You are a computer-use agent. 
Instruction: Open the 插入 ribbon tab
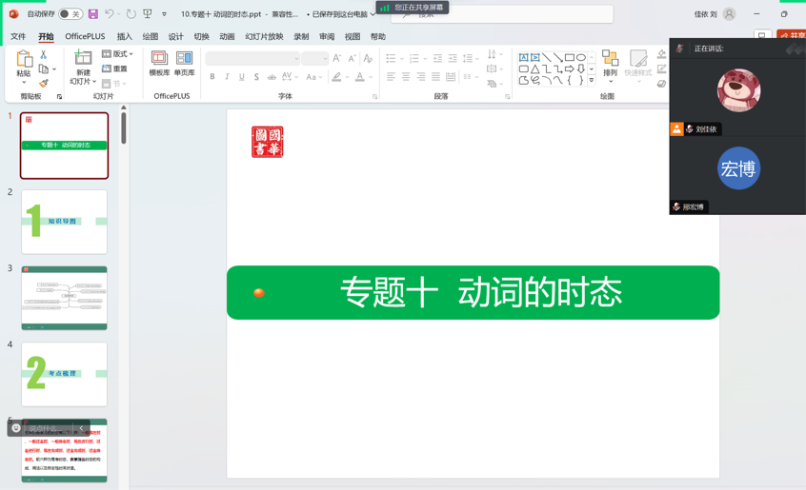[125, 37]
